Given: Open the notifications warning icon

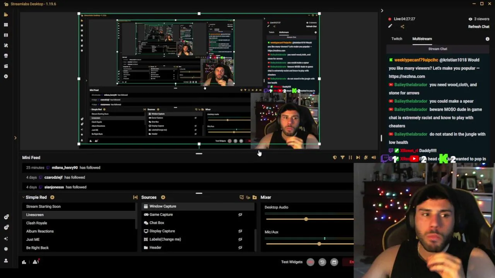Looking at the screenshot, I should 35,262.
